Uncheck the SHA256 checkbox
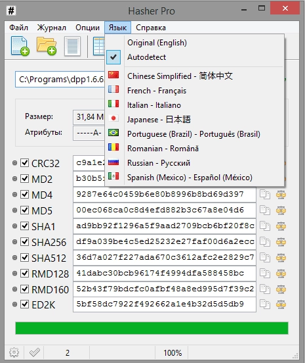This screenshot has height=363, width=305. point(24,241)
